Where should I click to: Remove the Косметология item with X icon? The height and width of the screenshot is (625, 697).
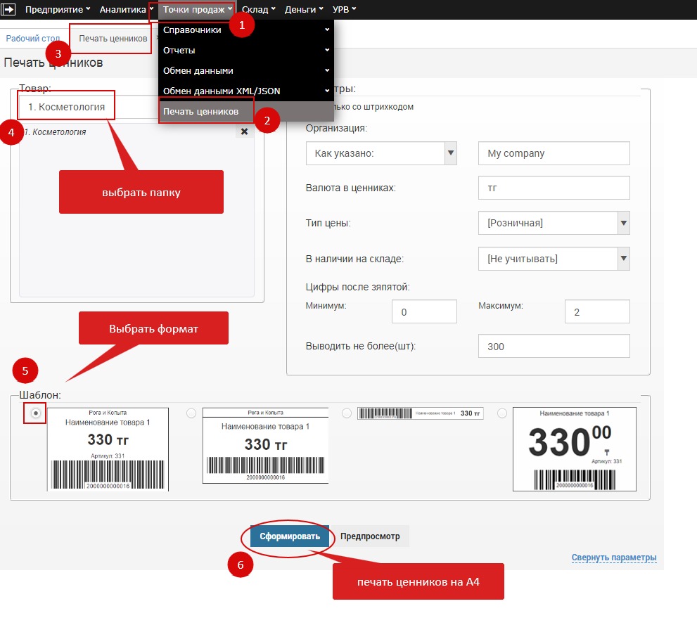pos(244,131)
